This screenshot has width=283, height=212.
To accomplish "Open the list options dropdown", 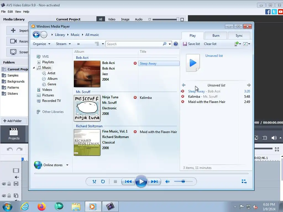I will pyautogui.click(x=247, y=44).
